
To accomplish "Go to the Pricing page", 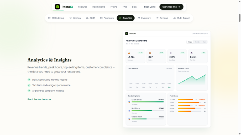I will (114, 7).
